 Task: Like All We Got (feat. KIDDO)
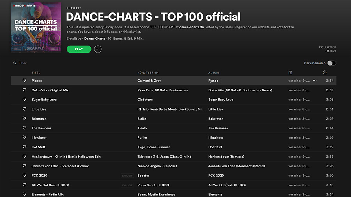[25, 185]
